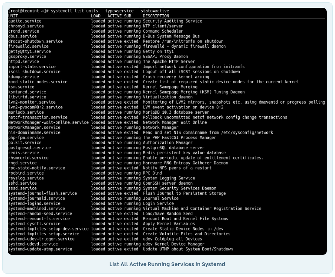Click 'PostgreSQL database server' description
The image size is (335, 277).
[x=174, y=148]
